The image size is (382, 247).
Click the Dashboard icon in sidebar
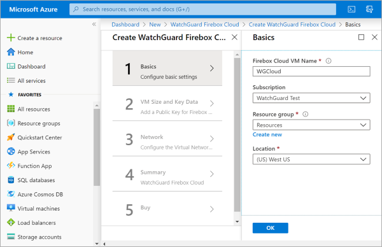[11, 66]
